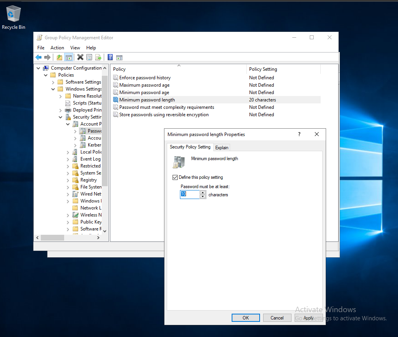398x337 pixels.
Task: Expand the Registry tree node
Action: coord(68,180)
